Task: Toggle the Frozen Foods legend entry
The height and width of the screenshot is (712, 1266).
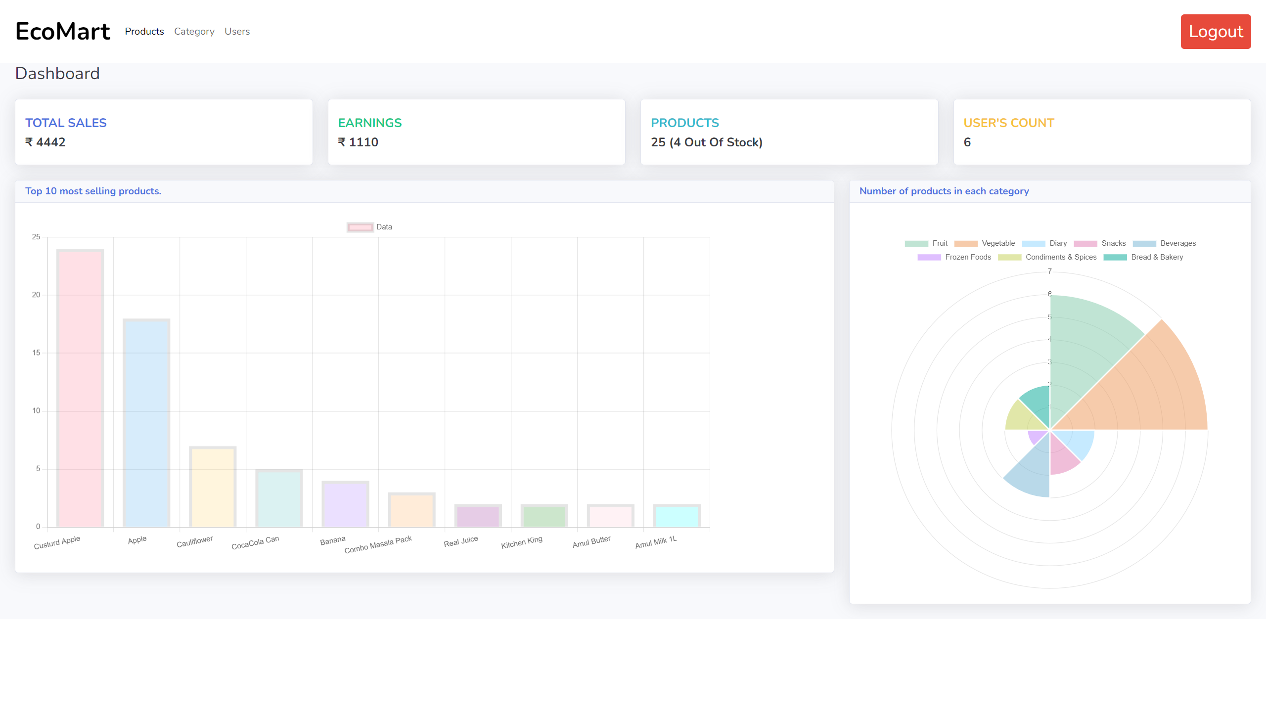Action: coord(967,257)
